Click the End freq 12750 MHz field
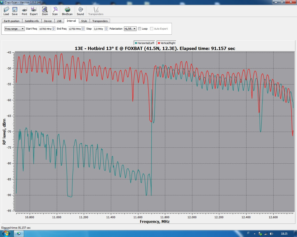297x237 pixels. 75,29
